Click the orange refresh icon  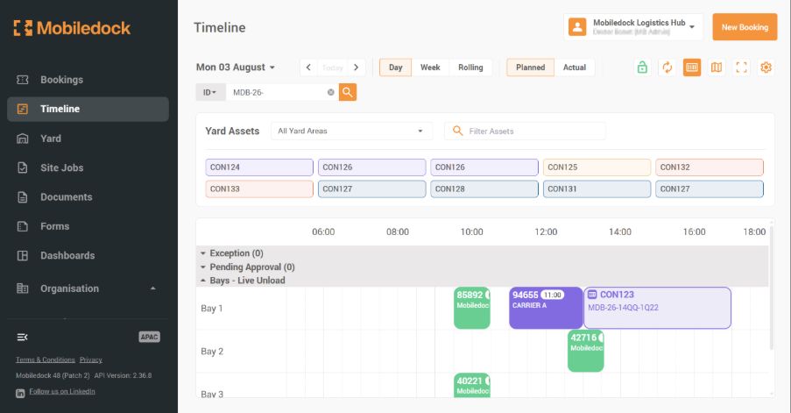pyautogui.click(x=667, y=68)
